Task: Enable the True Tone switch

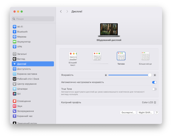Action: pos(154,89)
